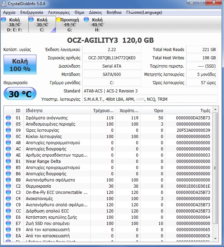Open the Αρχείο menu
224x247 pixels.
(9, 12)
